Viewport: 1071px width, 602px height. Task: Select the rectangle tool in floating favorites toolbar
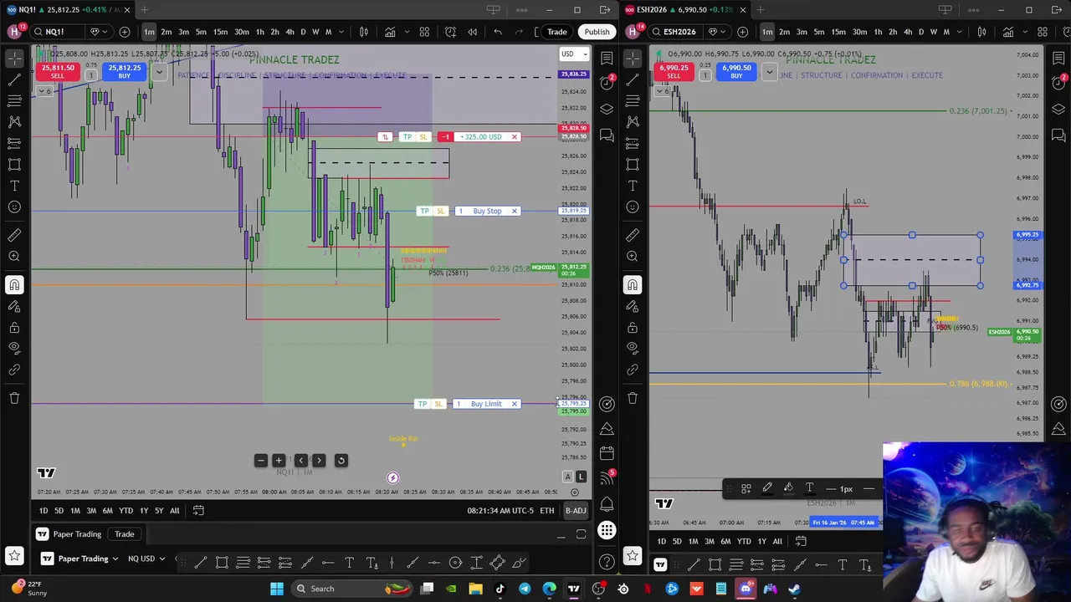222,563
